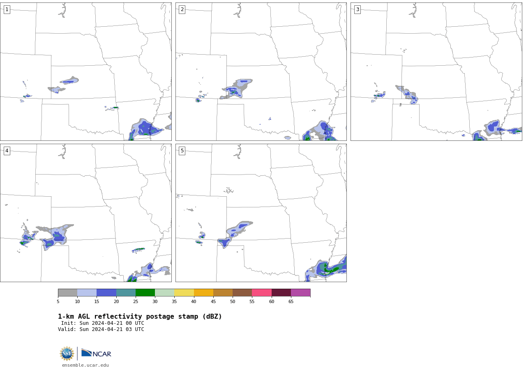This screenshot has height=370, width=526.
Task: Click the NCAR logo
Action: pyautogui.click(x=96, y=353)
